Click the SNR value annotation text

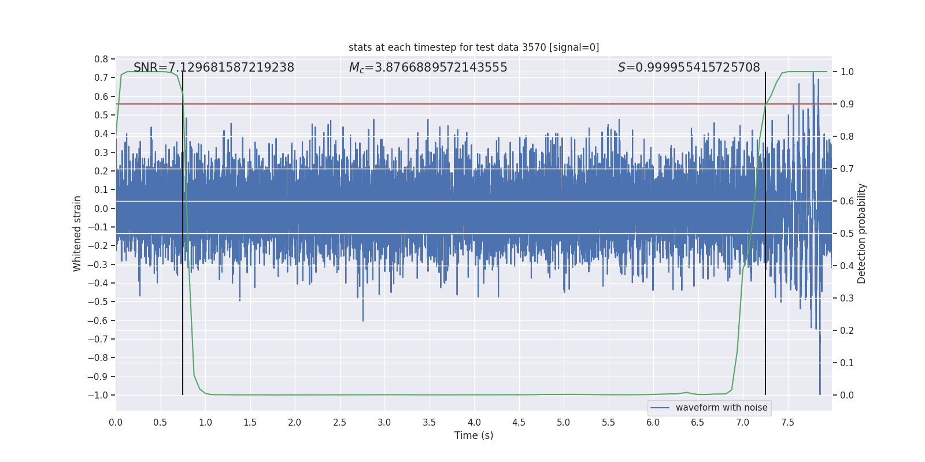point(214,68)
